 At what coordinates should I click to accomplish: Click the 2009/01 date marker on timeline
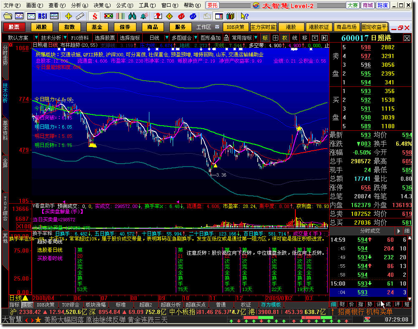(275, 298)
